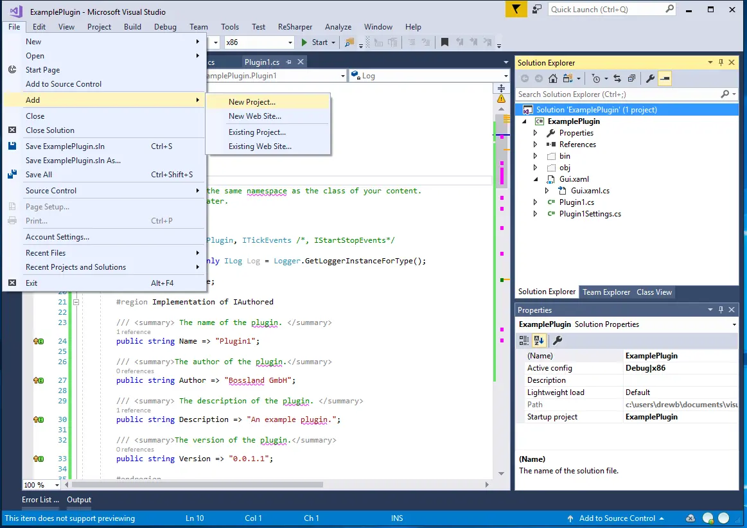Open the Start button dropdown arrow

point(333,42)
